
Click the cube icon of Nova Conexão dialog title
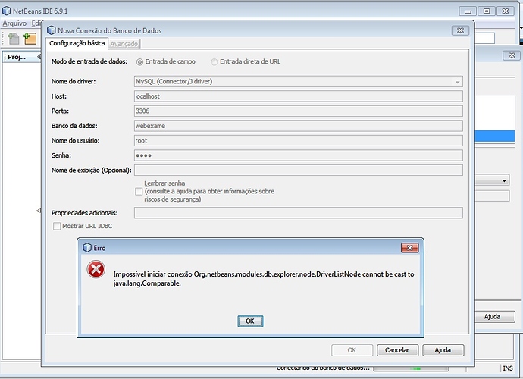click(x=51, y=30)
